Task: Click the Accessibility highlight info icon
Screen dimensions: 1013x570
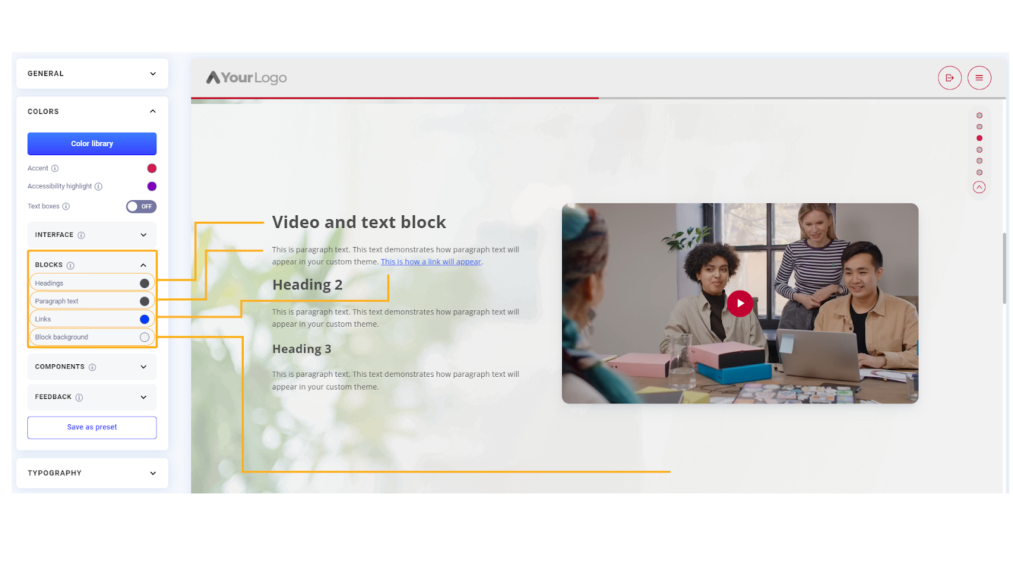Action: 98,186
